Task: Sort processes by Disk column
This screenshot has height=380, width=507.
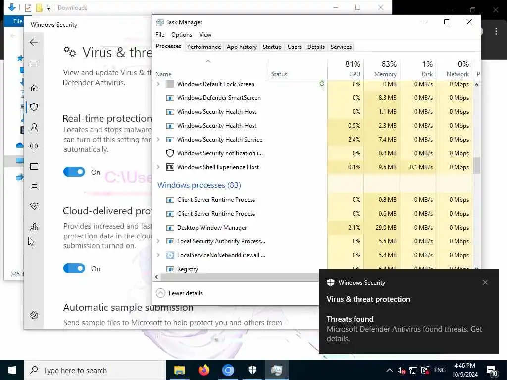Action: point(418,69)
